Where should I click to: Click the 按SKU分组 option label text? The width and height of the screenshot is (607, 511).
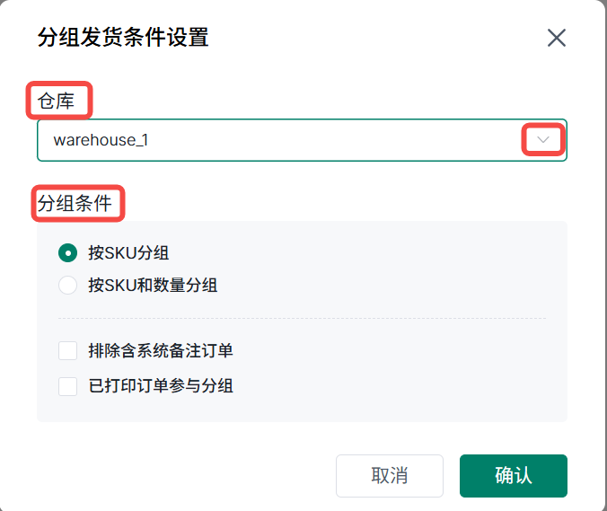(128, 252)
